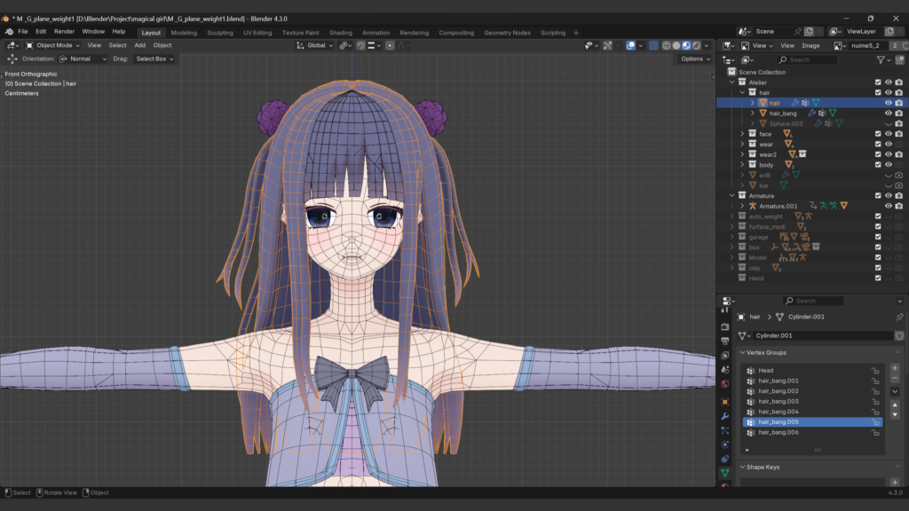Toggle the visibility eye for the hair_bang object
909x511 pixels.
click(x=888, y=114)
